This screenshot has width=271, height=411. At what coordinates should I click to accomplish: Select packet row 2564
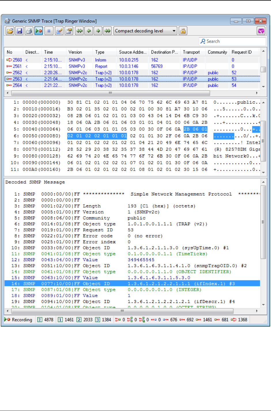132,85
